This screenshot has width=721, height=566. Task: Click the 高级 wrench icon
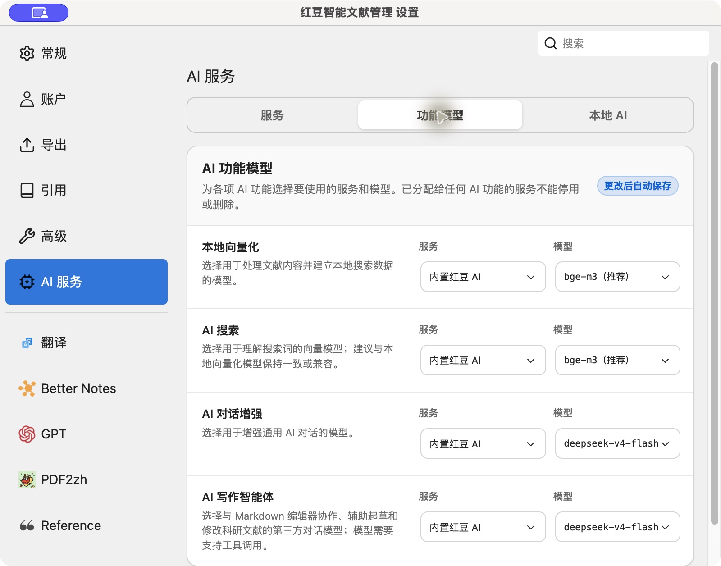[x=27, y=236]
